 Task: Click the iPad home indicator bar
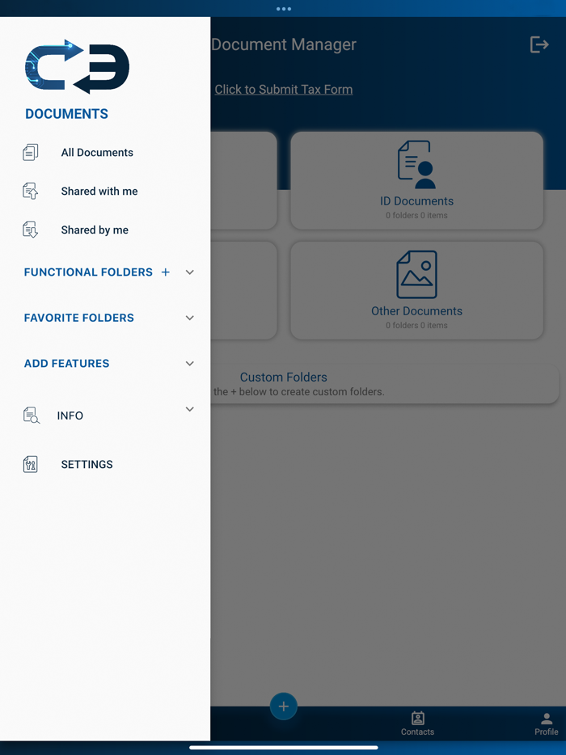[283, 748]
